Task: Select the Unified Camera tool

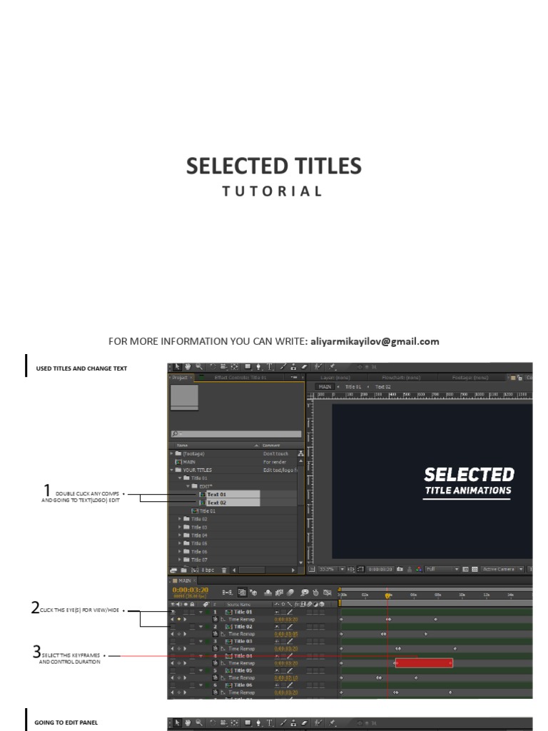Action: tap(223, 367)
